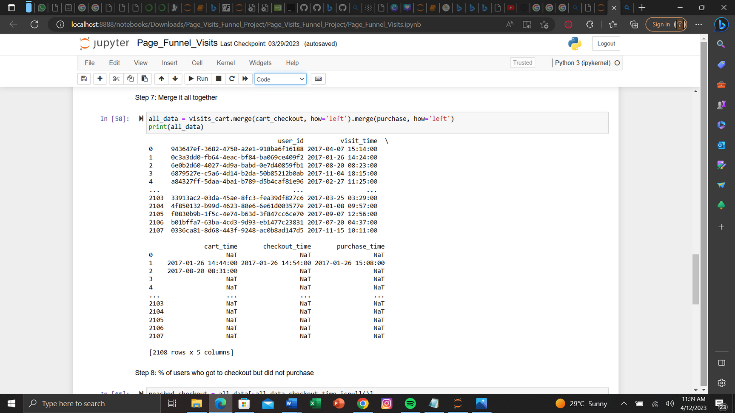Open browser settings and more menu

pyautogui.click(x=698, y=24)
